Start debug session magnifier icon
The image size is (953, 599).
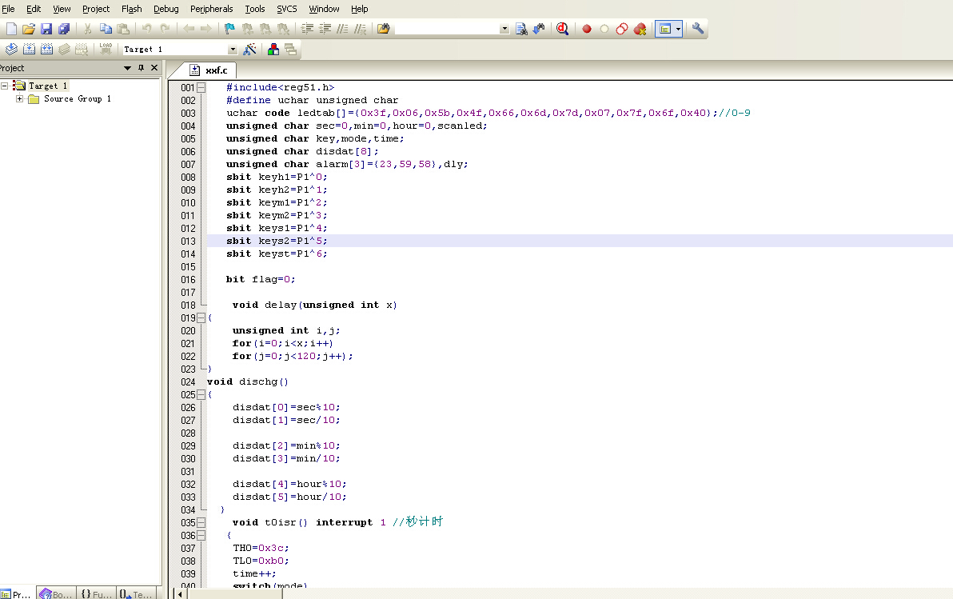(563, 29)
